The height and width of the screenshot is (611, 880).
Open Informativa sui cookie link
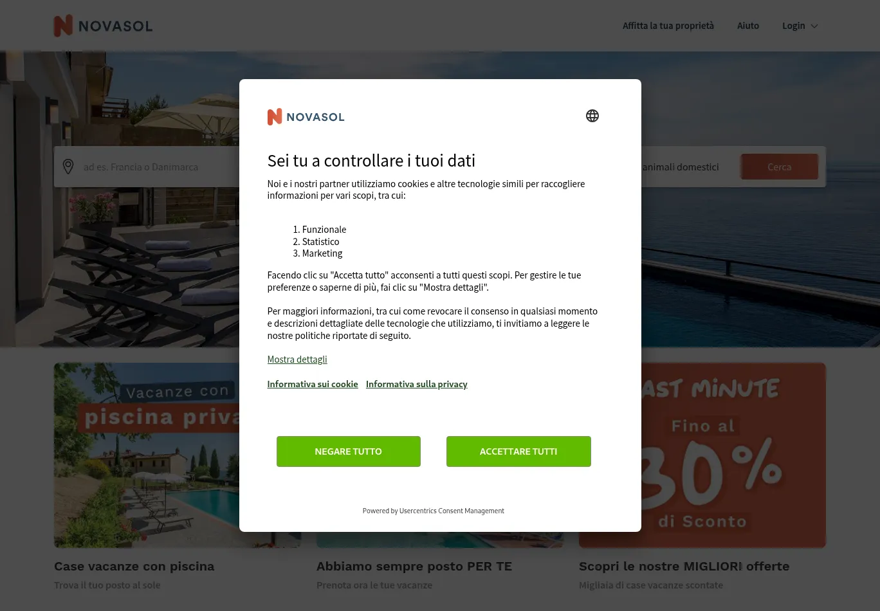tap(313, 384)
